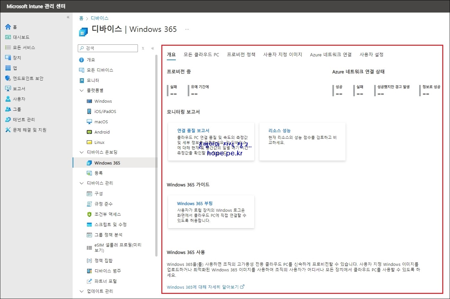Click the Group policy analytics (그룹 정책 분석) icon
The width and height of the screenshot is (450, 299).
click(x=89, y=235)
